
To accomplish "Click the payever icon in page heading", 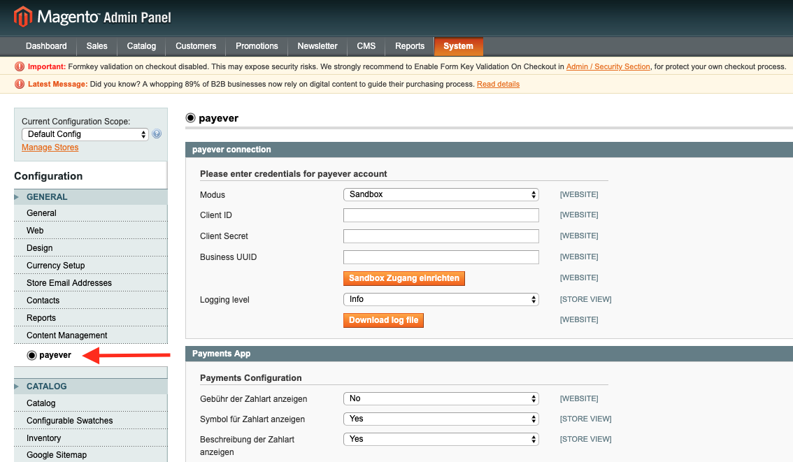I will (x=191, y=118).
